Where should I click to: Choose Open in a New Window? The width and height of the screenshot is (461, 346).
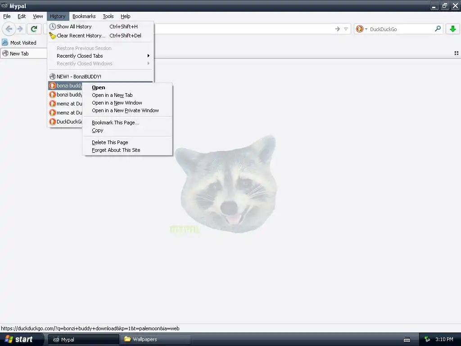(127, 103)
